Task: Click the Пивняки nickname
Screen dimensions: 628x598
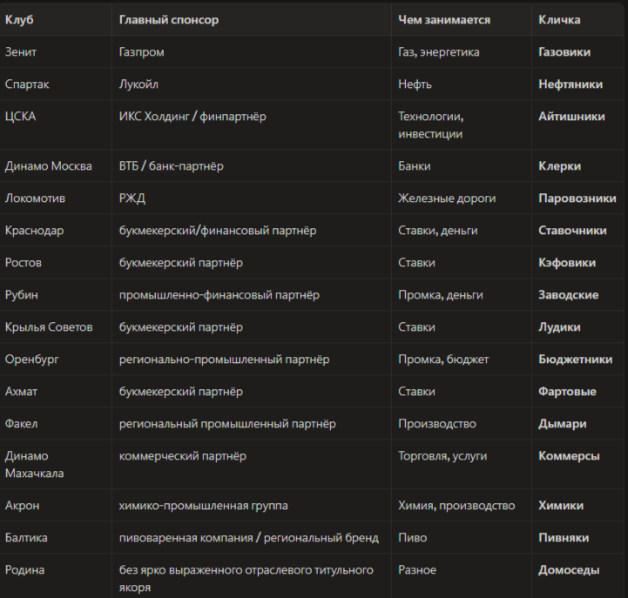Action: point(564,538)
